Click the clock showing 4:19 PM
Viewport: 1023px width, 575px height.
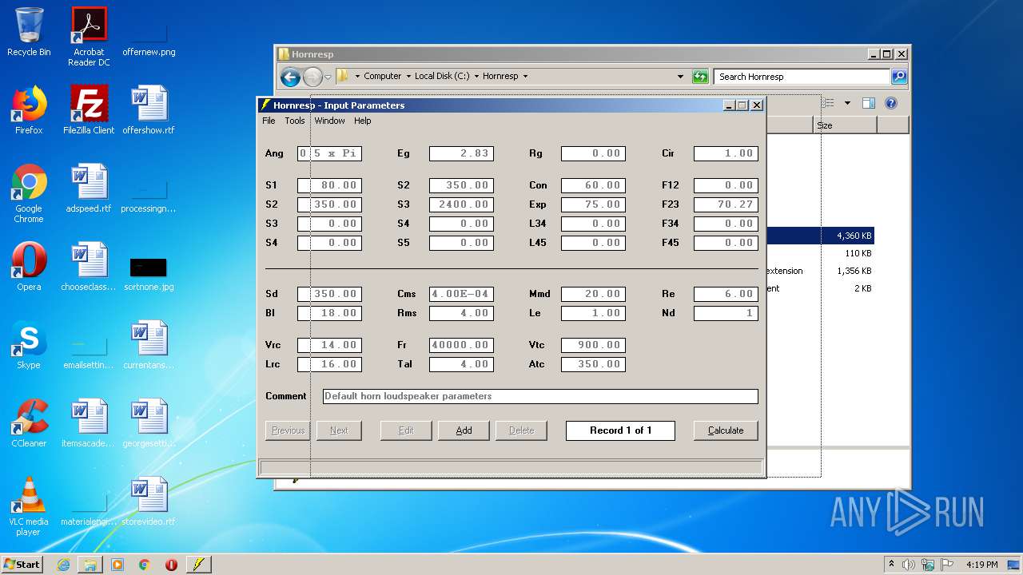pos(981,565)
